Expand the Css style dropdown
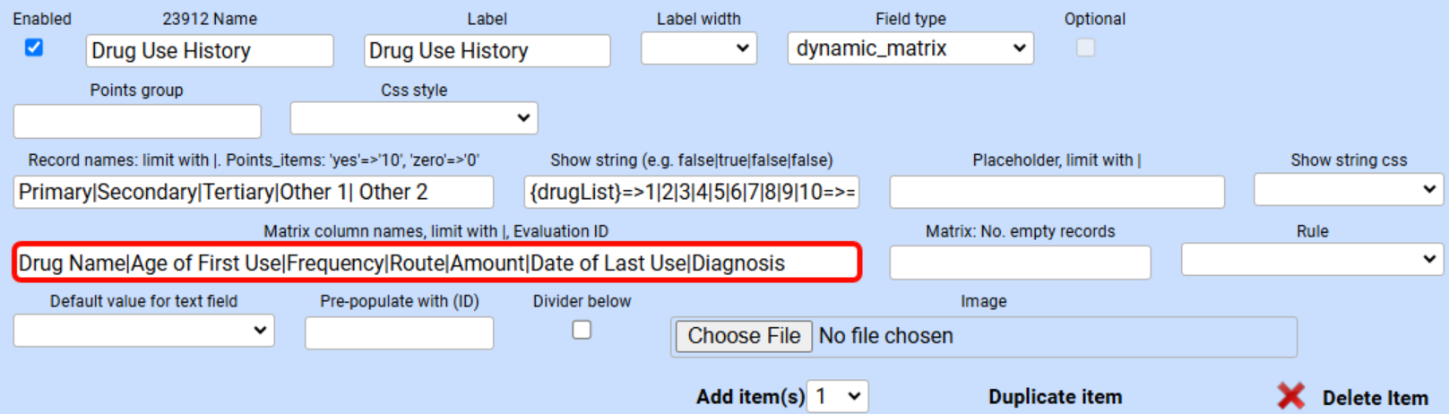Viewport: 1449px width, 414px height. [x=413, y=118]
